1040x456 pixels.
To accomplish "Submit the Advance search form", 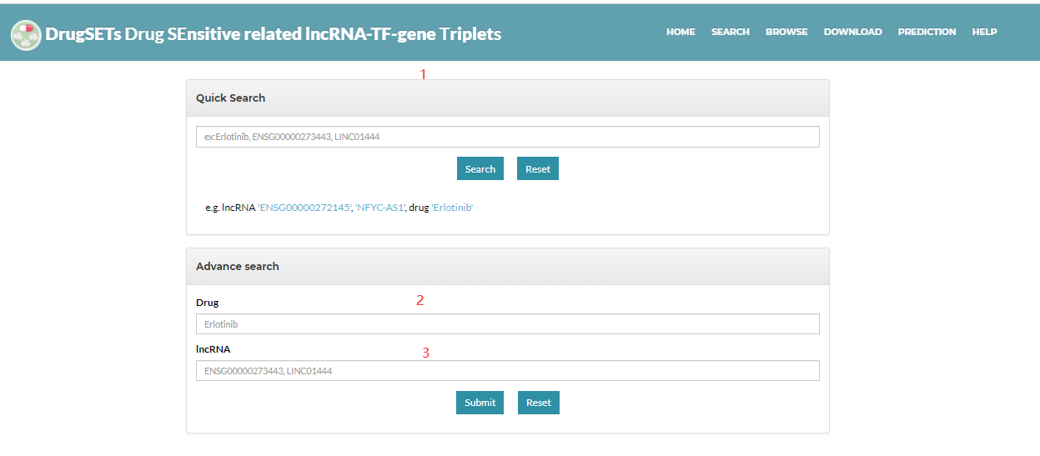I will coord(480,403).
